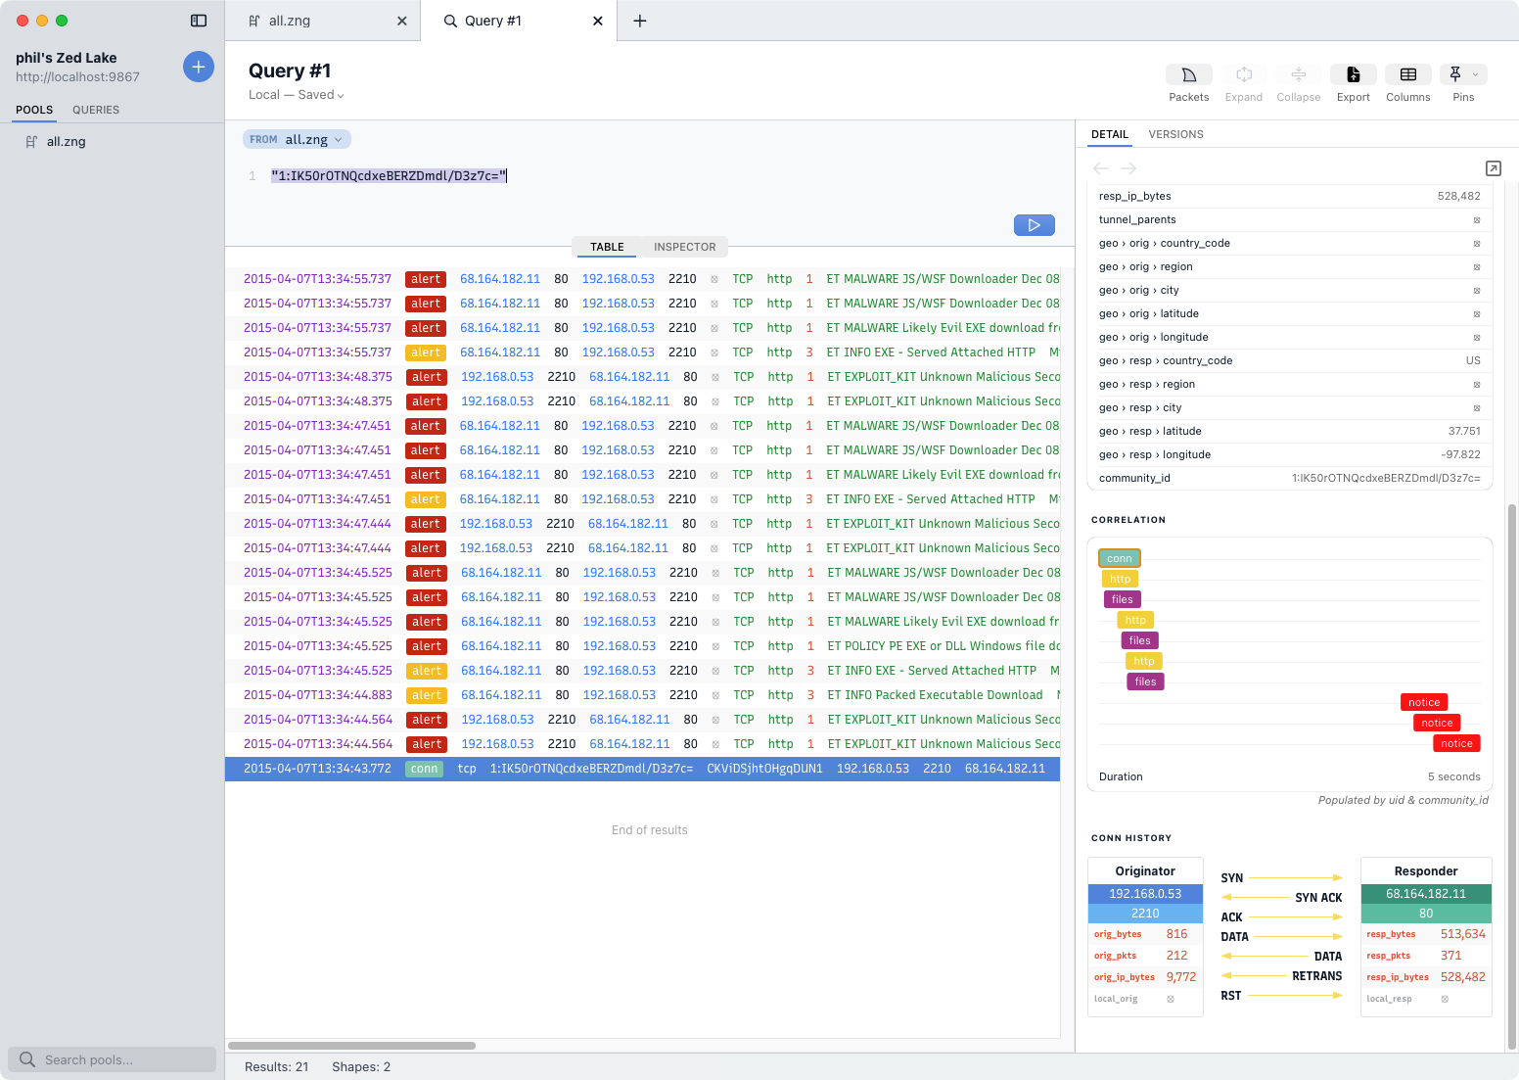Viewport: 1519px width, 1080px height.
Task: Open the Pins options chevron
Action: [1476, 74]
